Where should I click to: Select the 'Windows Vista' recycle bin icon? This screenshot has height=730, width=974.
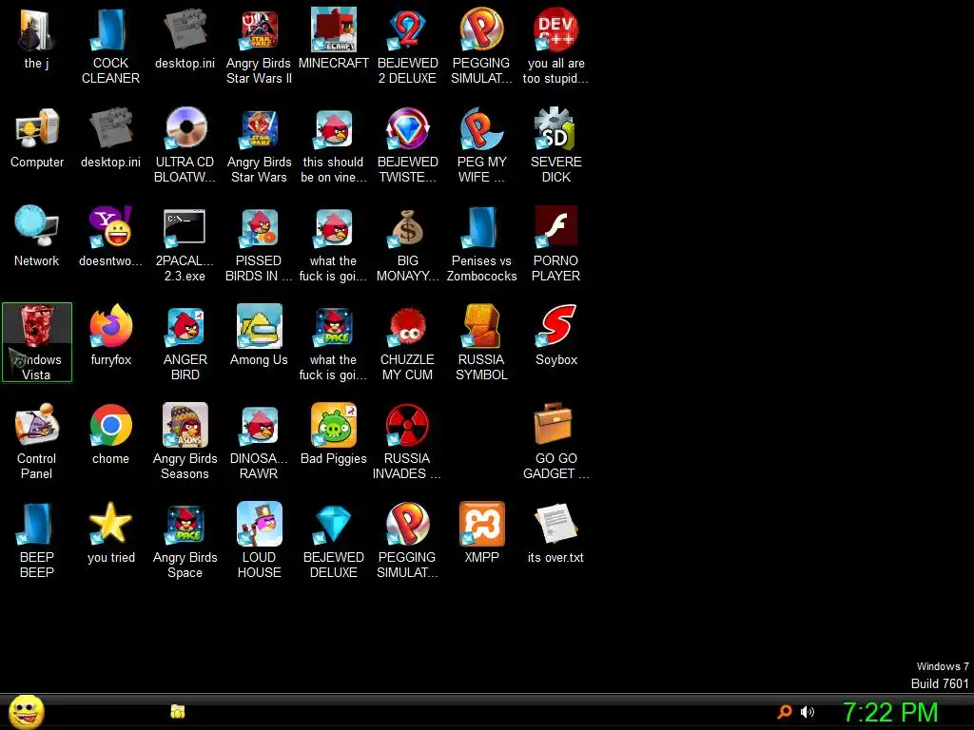click(37, 342)
